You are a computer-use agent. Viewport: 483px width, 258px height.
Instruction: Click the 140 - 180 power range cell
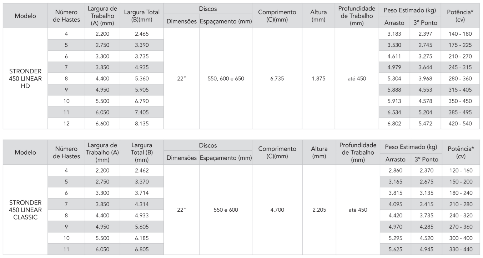point(460,34)
